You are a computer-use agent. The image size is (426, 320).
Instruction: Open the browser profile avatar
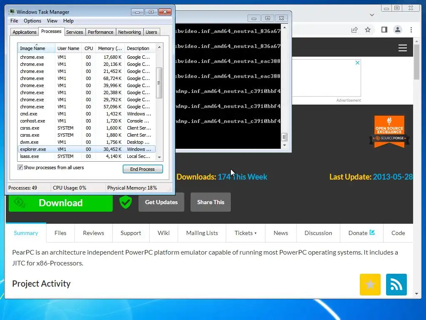[x=398, y=30]
